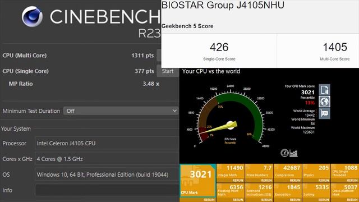Rerun the Compression test

point(295,181)
